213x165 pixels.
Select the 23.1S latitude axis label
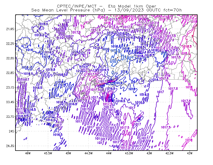point(10,87)
